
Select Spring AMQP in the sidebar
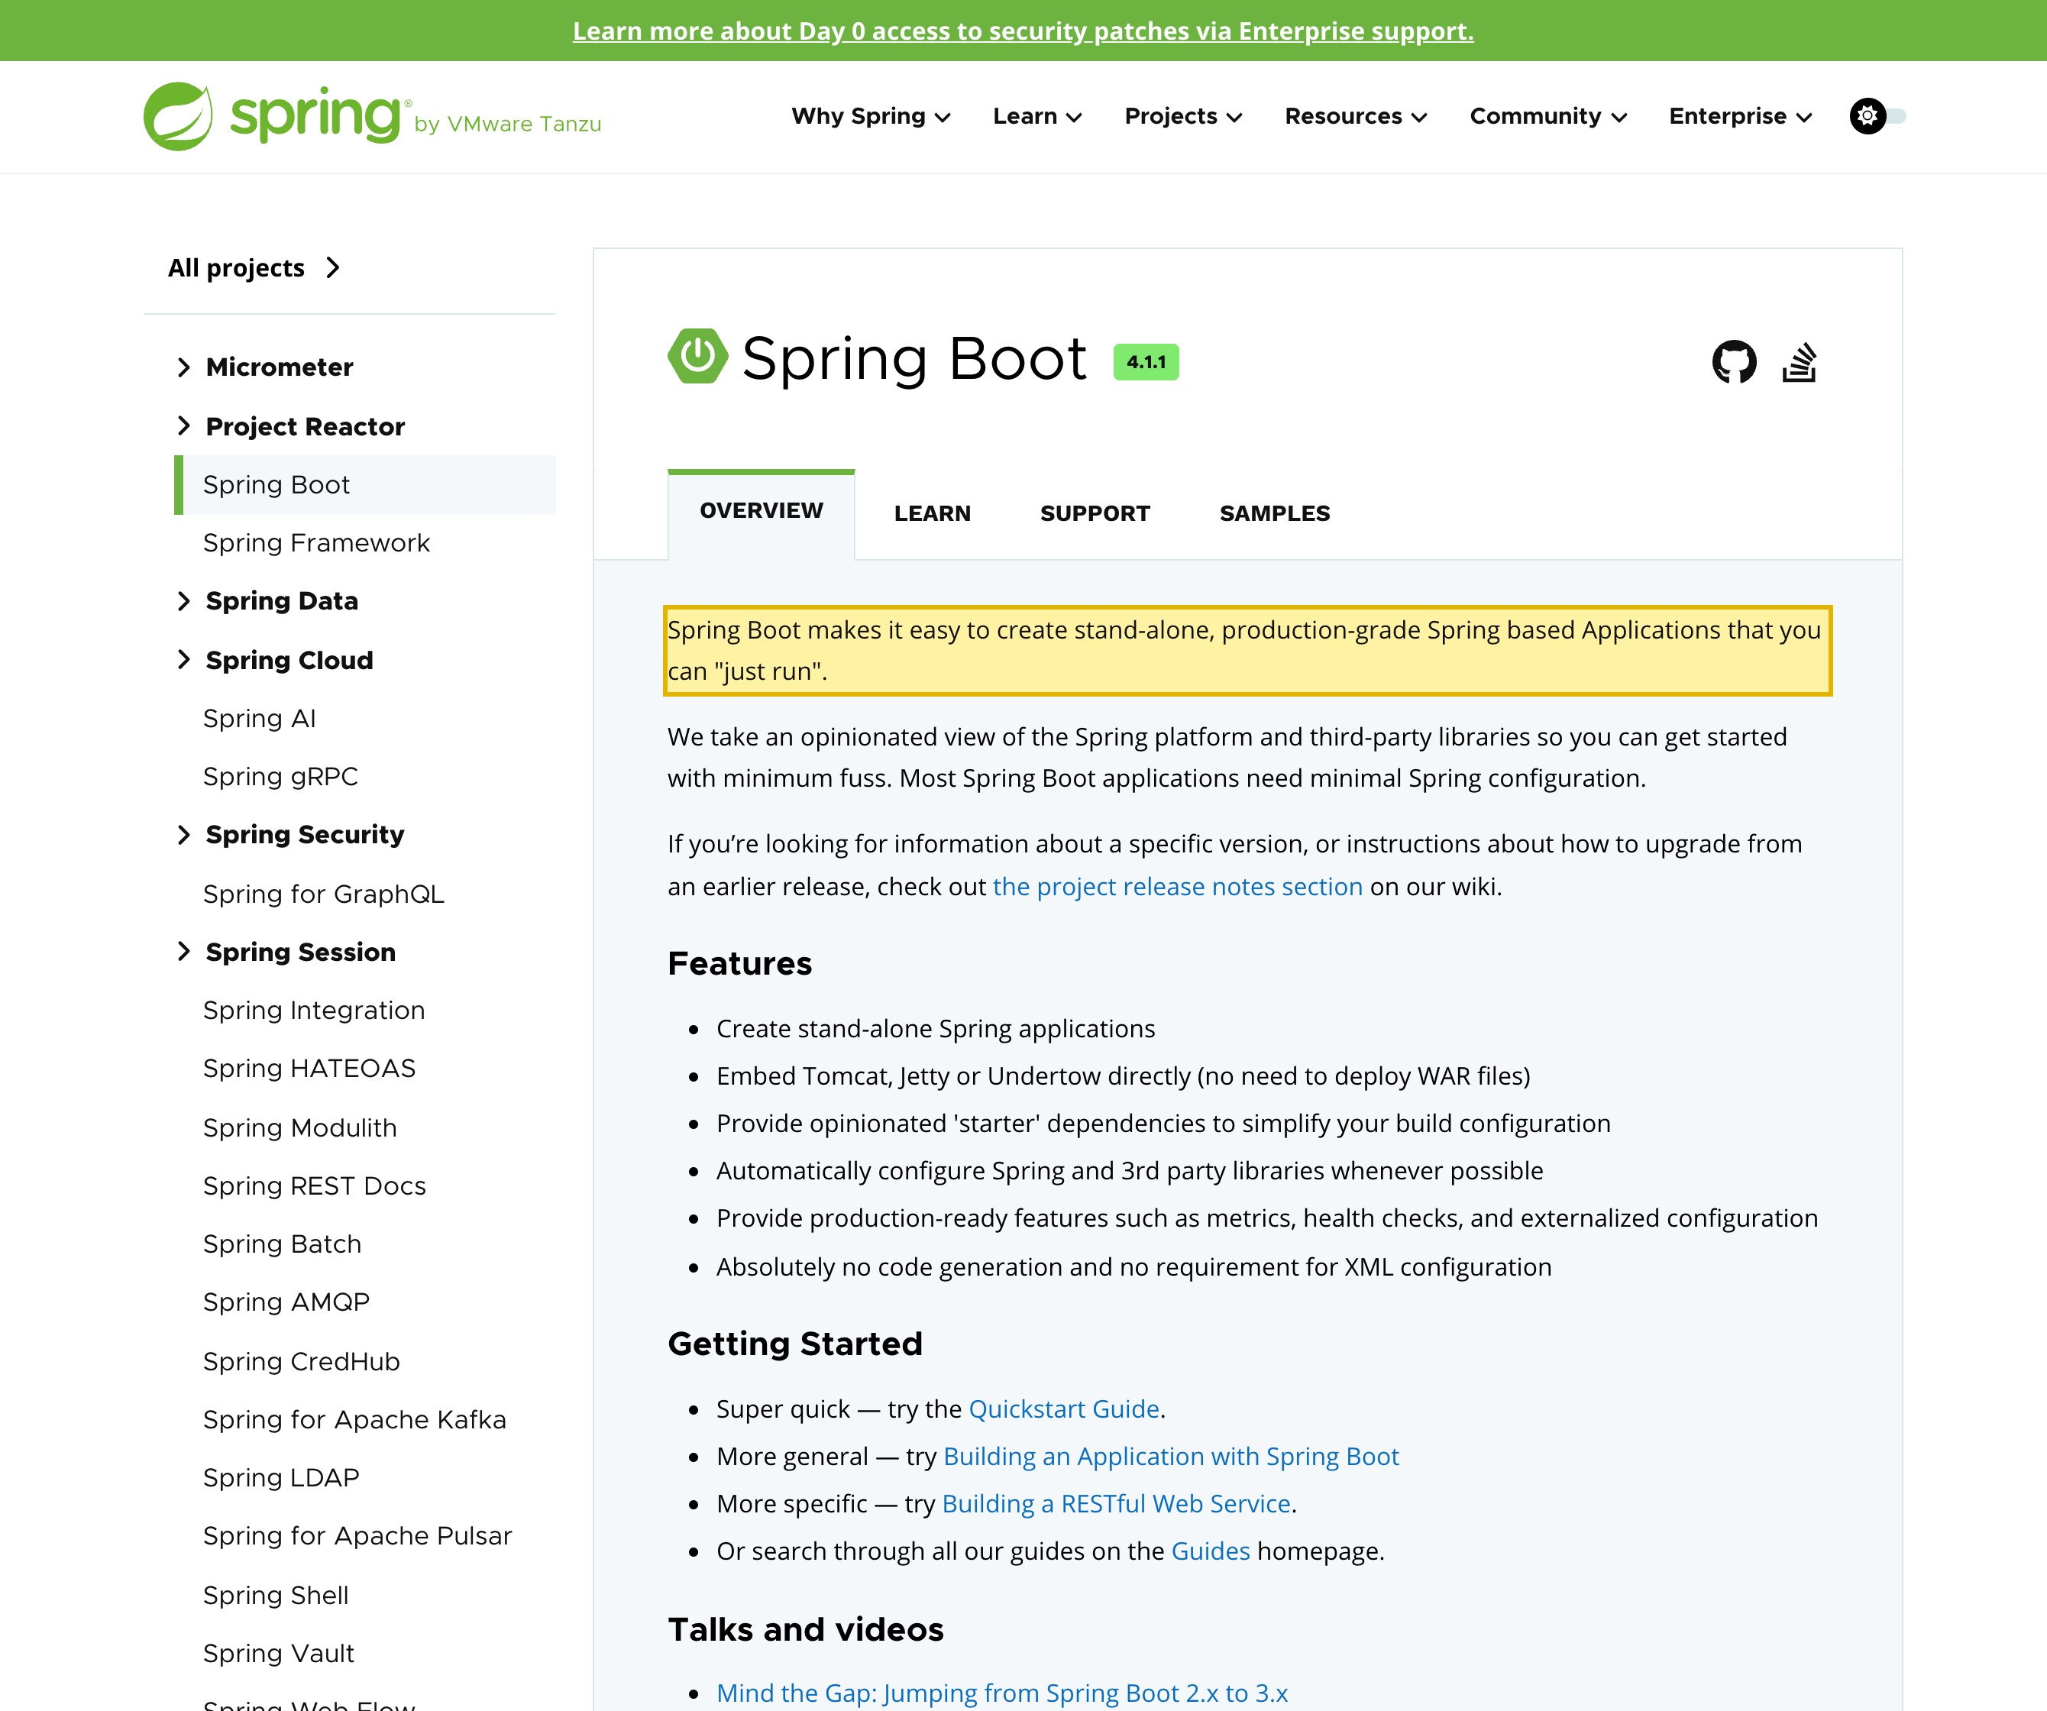click(x=286, y=1302)
